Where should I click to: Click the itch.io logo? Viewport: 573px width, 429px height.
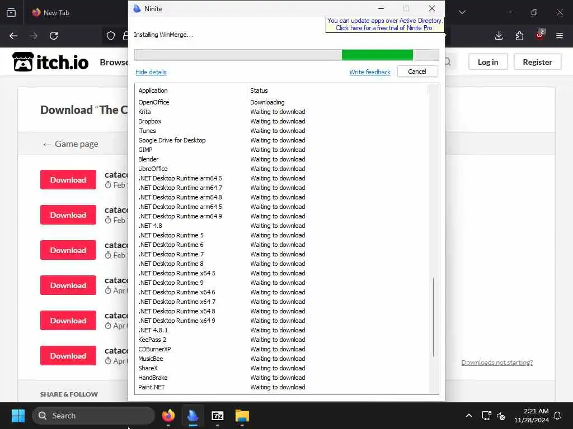(50, 62)
